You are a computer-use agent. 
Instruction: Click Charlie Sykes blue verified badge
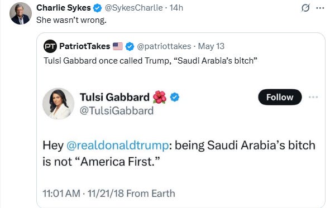click(x=97, y=8)
